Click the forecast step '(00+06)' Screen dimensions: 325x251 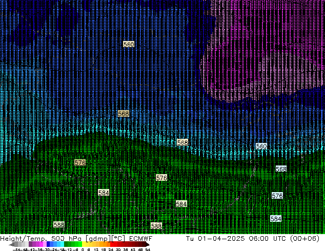(x=304, y=239)
